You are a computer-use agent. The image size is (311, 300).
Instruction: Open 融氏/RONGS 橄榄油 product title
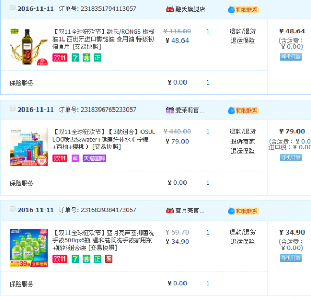click(103, 39)
